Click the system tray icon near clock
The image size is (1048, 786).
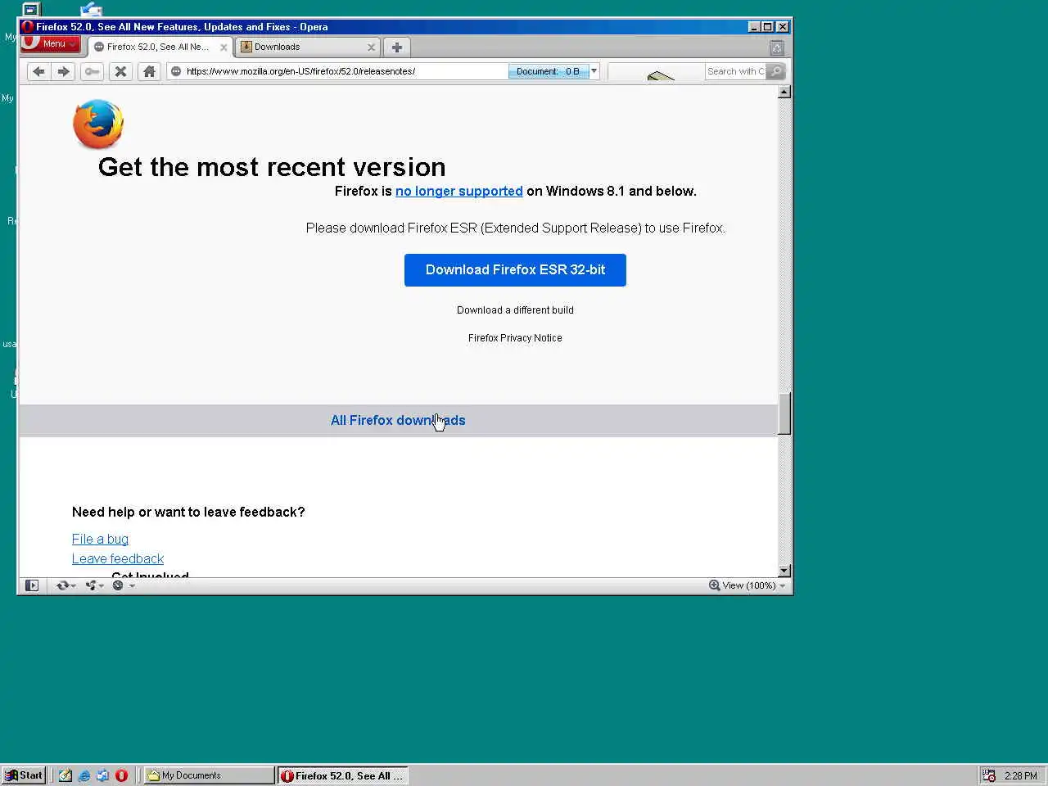[989, 775]
